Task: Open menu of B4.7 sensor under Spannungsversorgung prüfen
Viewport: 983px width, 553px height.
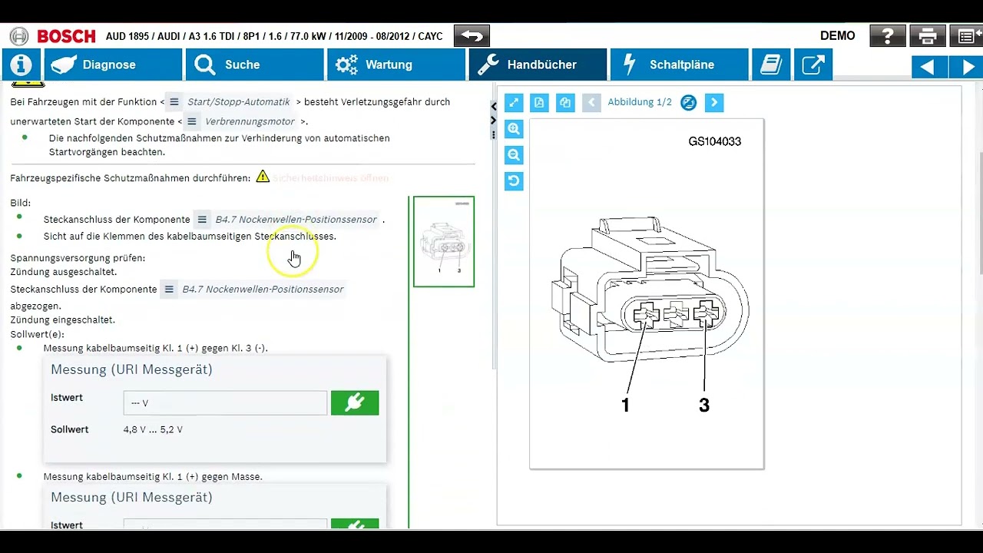Action: click(x=169, y=290)
